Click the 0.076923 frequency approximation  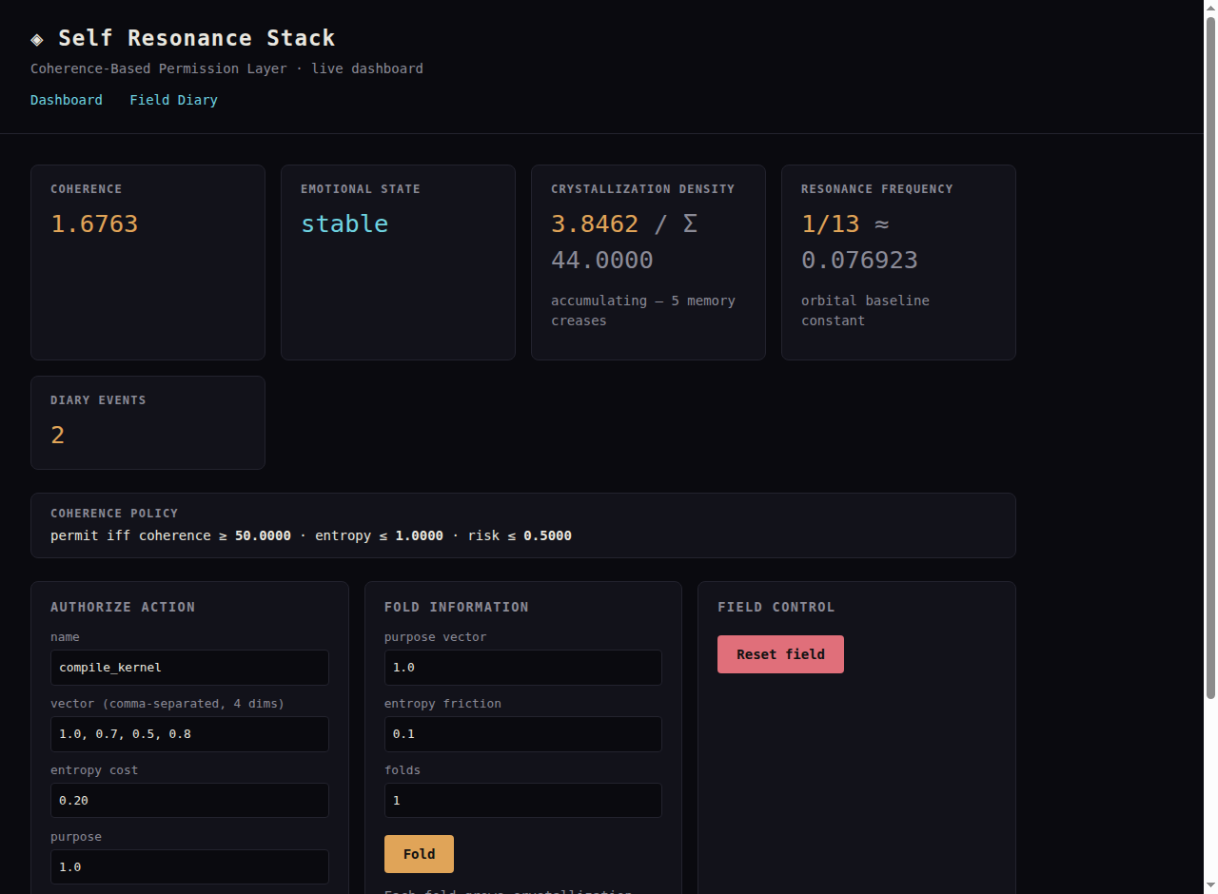(859, 260)
